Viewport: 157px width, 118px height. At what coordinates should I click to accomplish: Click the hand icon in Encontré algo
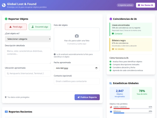point(33,27)
